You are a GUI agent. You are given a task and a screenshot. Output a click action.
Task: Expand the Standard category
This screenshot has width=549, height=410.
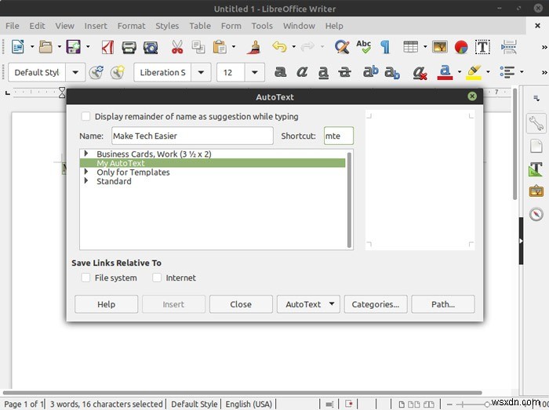coord(85,181)
